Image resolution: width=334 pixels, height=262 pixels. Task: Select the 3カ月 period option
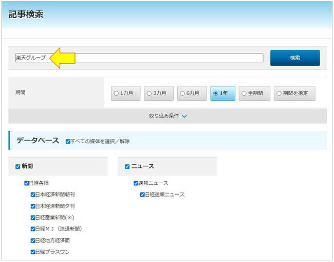point(159,93)
